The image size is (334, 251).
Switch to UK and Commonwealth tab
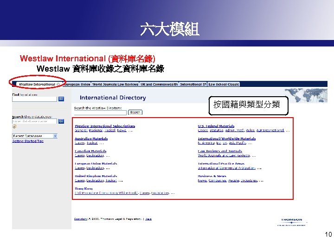[x=159, y=84]
